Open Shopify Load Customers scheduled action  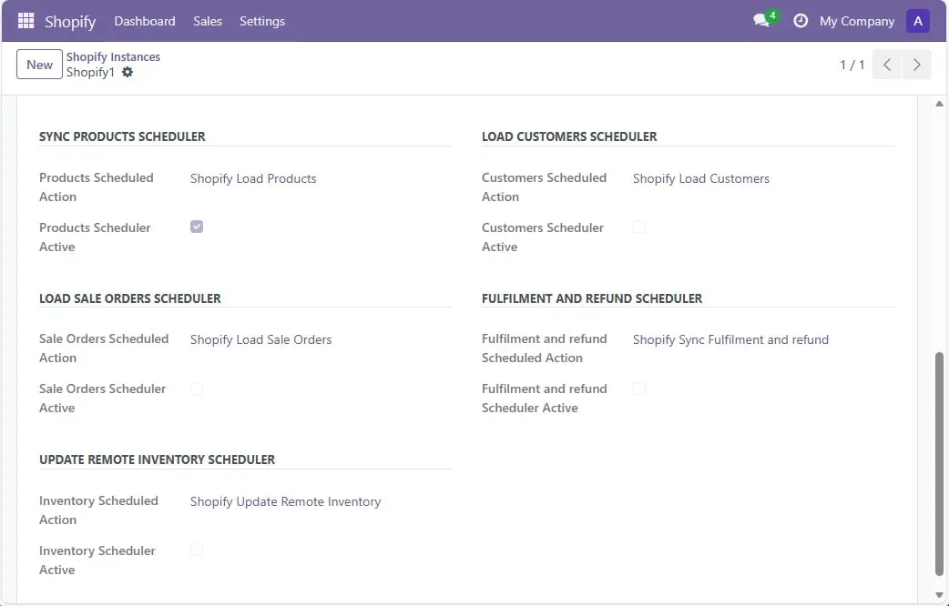click(700, 178)
